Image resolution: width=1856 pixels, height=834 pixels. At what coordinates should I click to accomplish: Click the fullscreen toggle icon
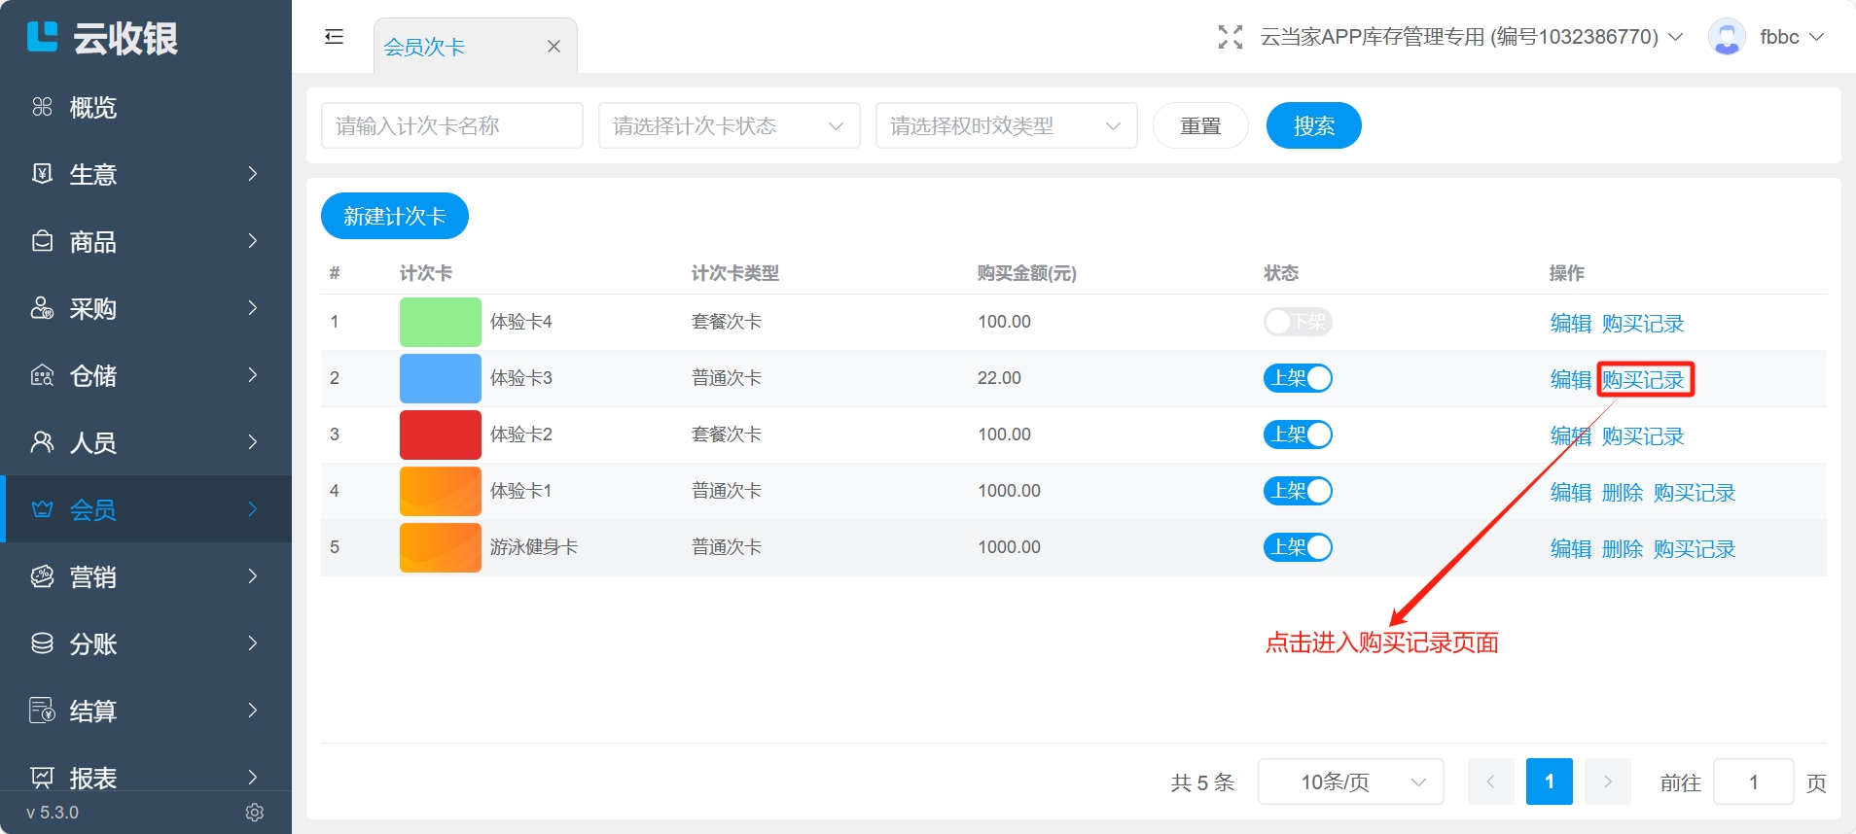pyautogui.click(x=1230, y=37)
